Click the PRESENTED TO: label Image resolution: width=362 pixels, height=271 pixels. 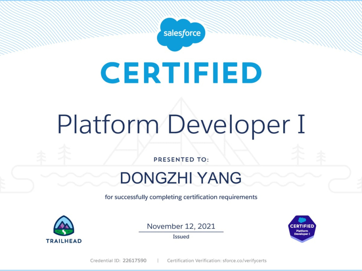(x=181, y=159)
